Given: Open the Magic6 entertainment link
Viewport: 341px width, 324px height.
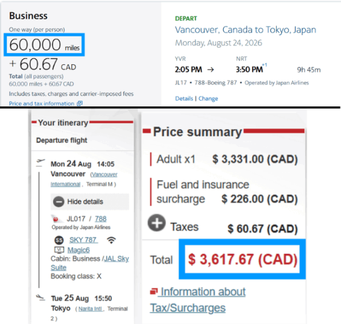Looking at the screenshot, I should 81,250.
